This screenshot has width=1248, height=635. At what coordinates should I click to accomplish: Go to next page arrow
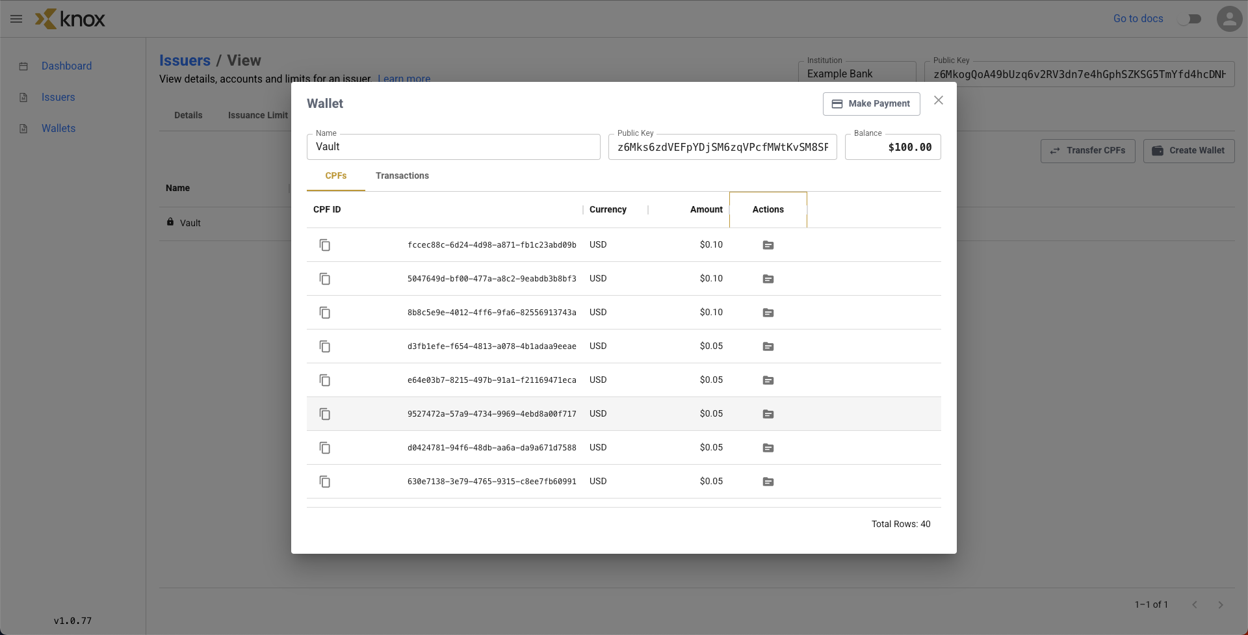coord(1221,604)
